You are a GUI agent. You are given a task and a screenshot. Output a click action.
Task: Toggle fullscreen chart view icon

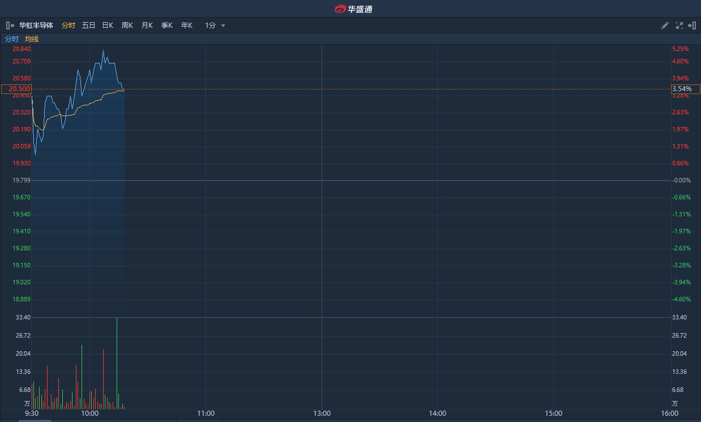tap(679, 25)
